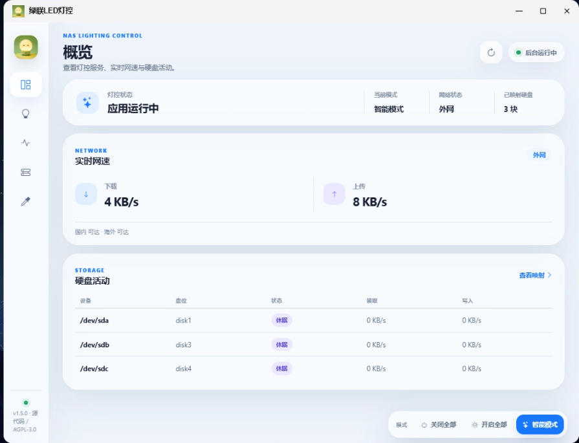
Task: Open the overview dashboard sidebar icon
Action: point(25,85)
